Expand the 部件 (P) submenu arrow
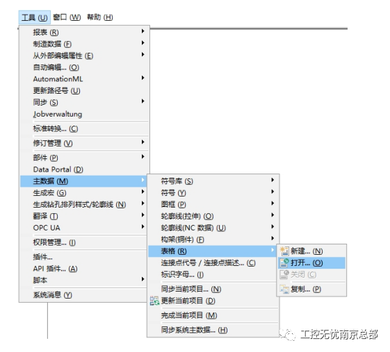390x352 pixels. click(143, 156)
